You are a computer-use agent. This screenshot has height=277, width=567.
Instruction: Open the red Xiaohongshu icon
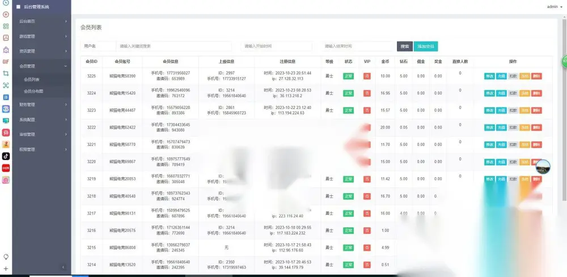6,168
